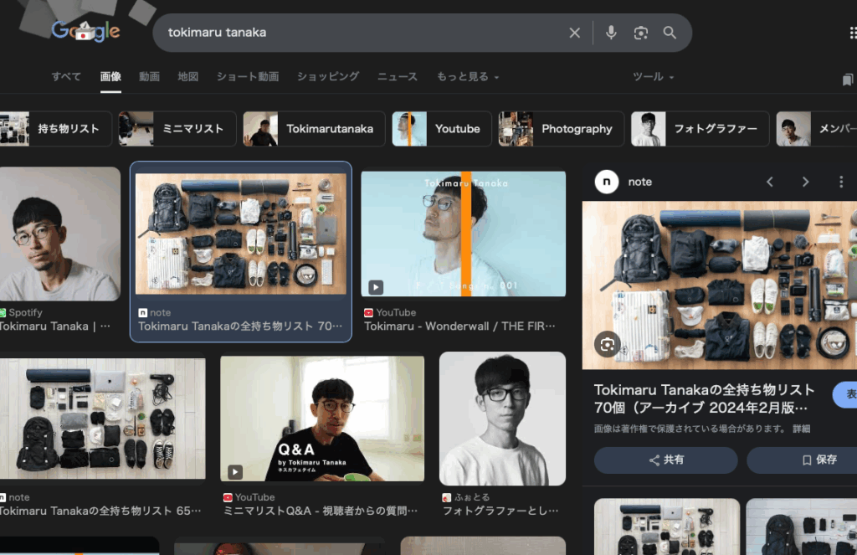This screenshot has height=555, width=857.
Task: Go to next image with right chevron
Action: (805, 181)
